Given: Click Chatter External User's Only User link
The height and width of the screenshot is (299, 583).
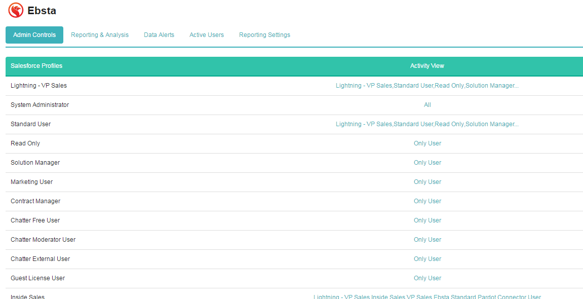Looking at the screenshot, I should pos(427,259).
